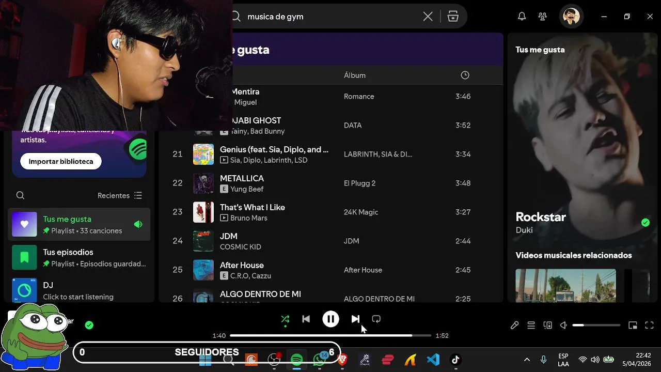Viewport: 661px width, 372px height.
Task: Open the play queue icon
Action: (x=531, y=326)
